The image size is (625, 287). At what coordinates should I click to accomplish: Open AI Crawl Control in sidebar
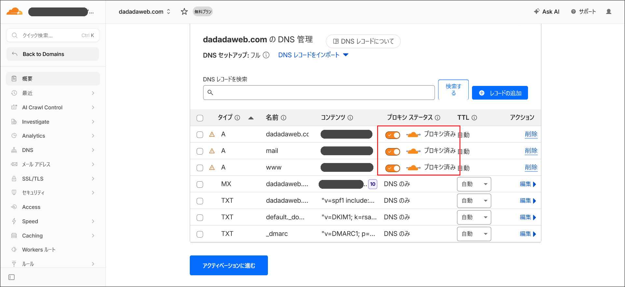coord(53,107)
